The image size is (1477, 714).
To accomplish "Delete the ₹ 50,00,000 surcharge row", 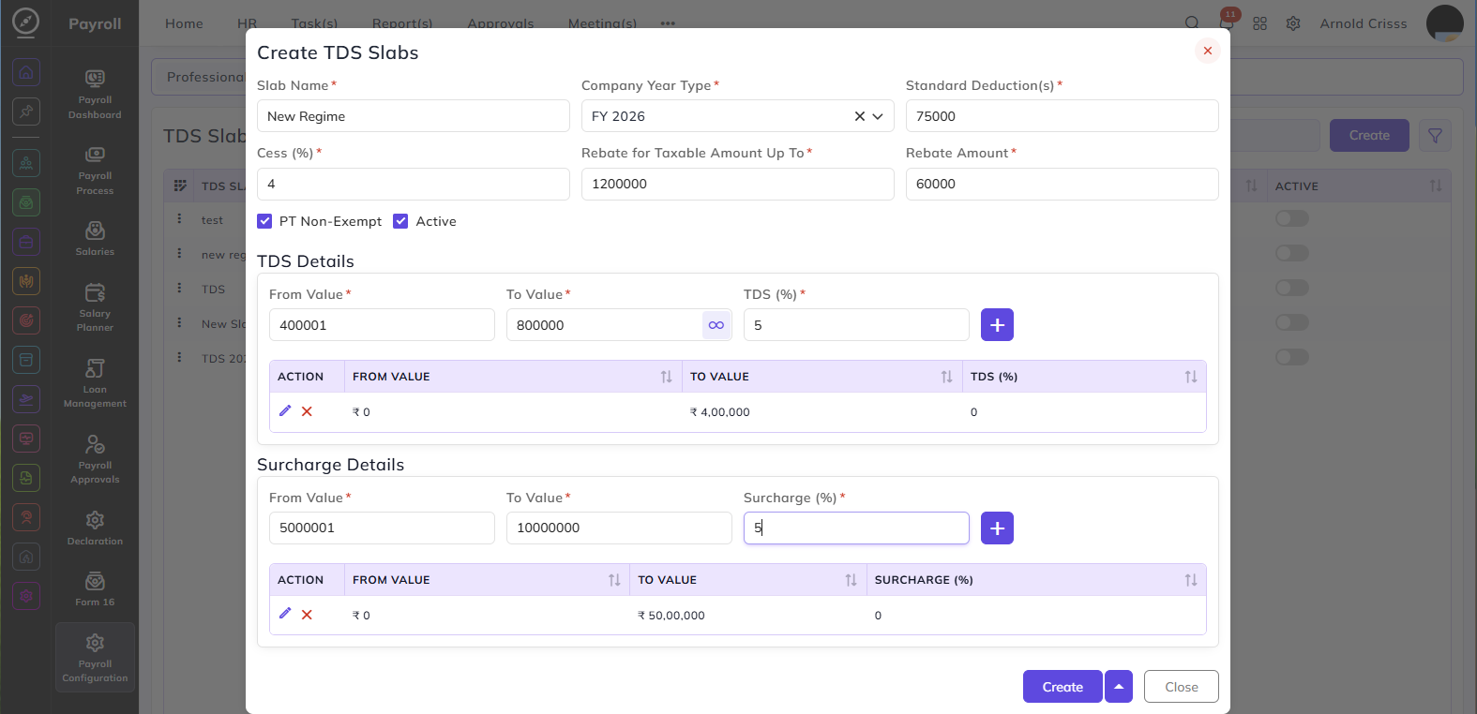I will 307,615.
